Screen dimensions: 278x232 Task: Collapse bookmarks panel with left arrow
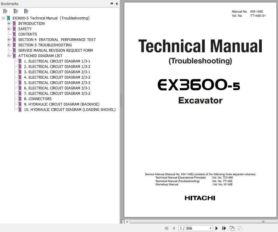pyautogui.click(x=117, y=4)
